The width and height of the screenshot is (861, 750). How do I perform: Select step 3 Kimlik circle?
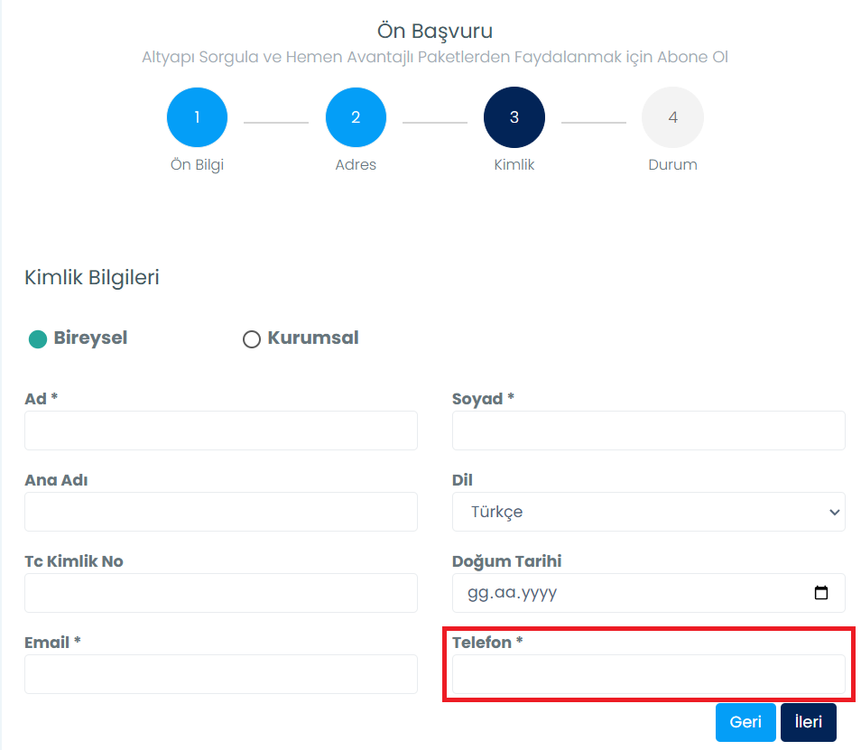[x=514, y=117]
